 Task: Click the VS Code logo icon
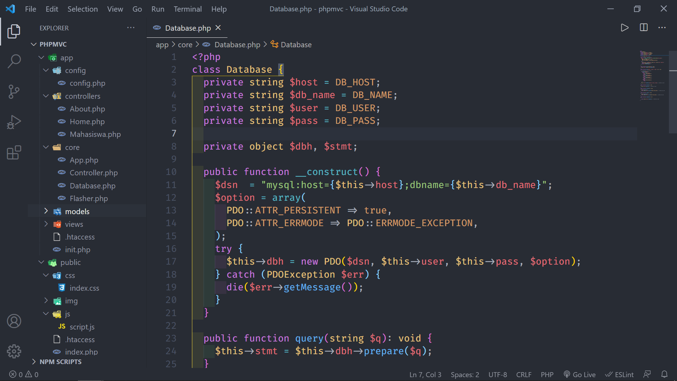pos(10,9)
